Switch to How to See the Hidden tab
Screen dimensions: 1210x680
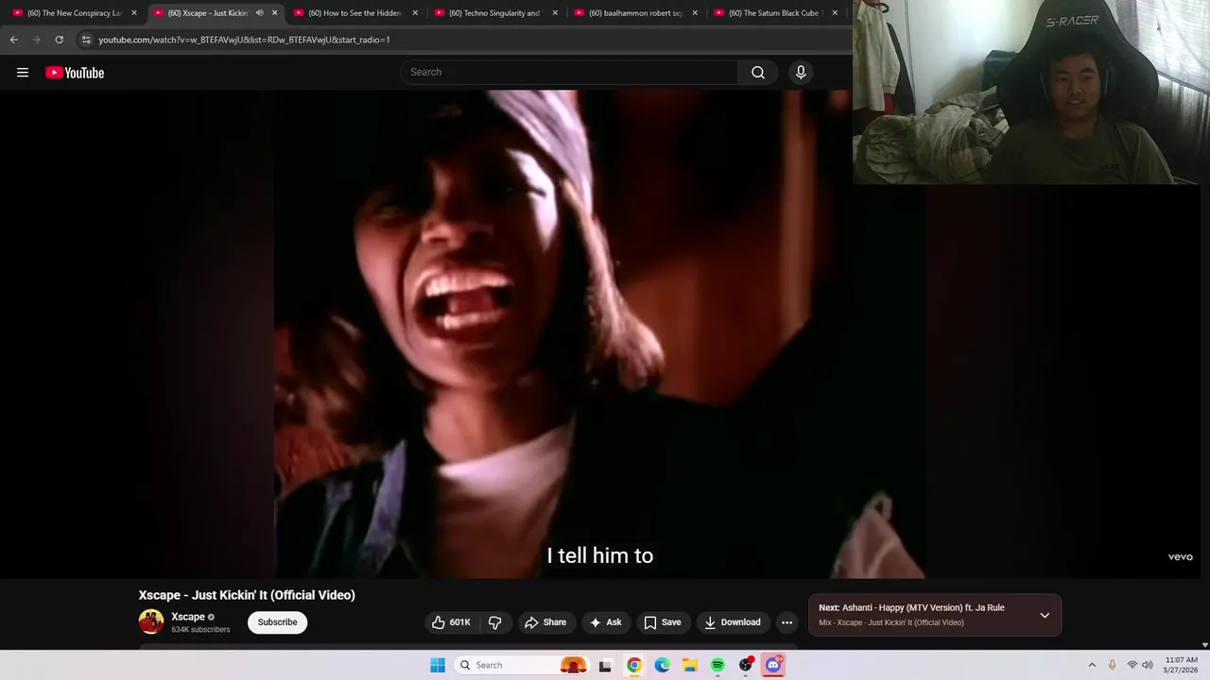[354, 13]
